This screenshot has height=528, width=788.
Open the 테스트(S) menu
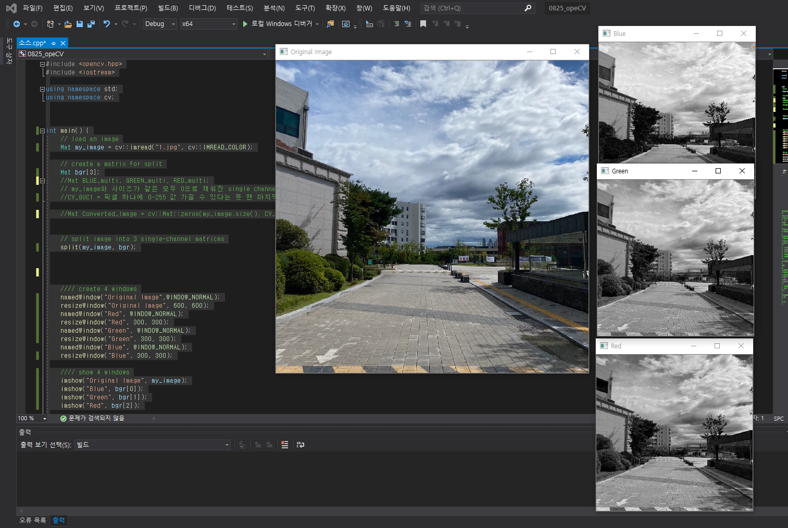[240, 8]
